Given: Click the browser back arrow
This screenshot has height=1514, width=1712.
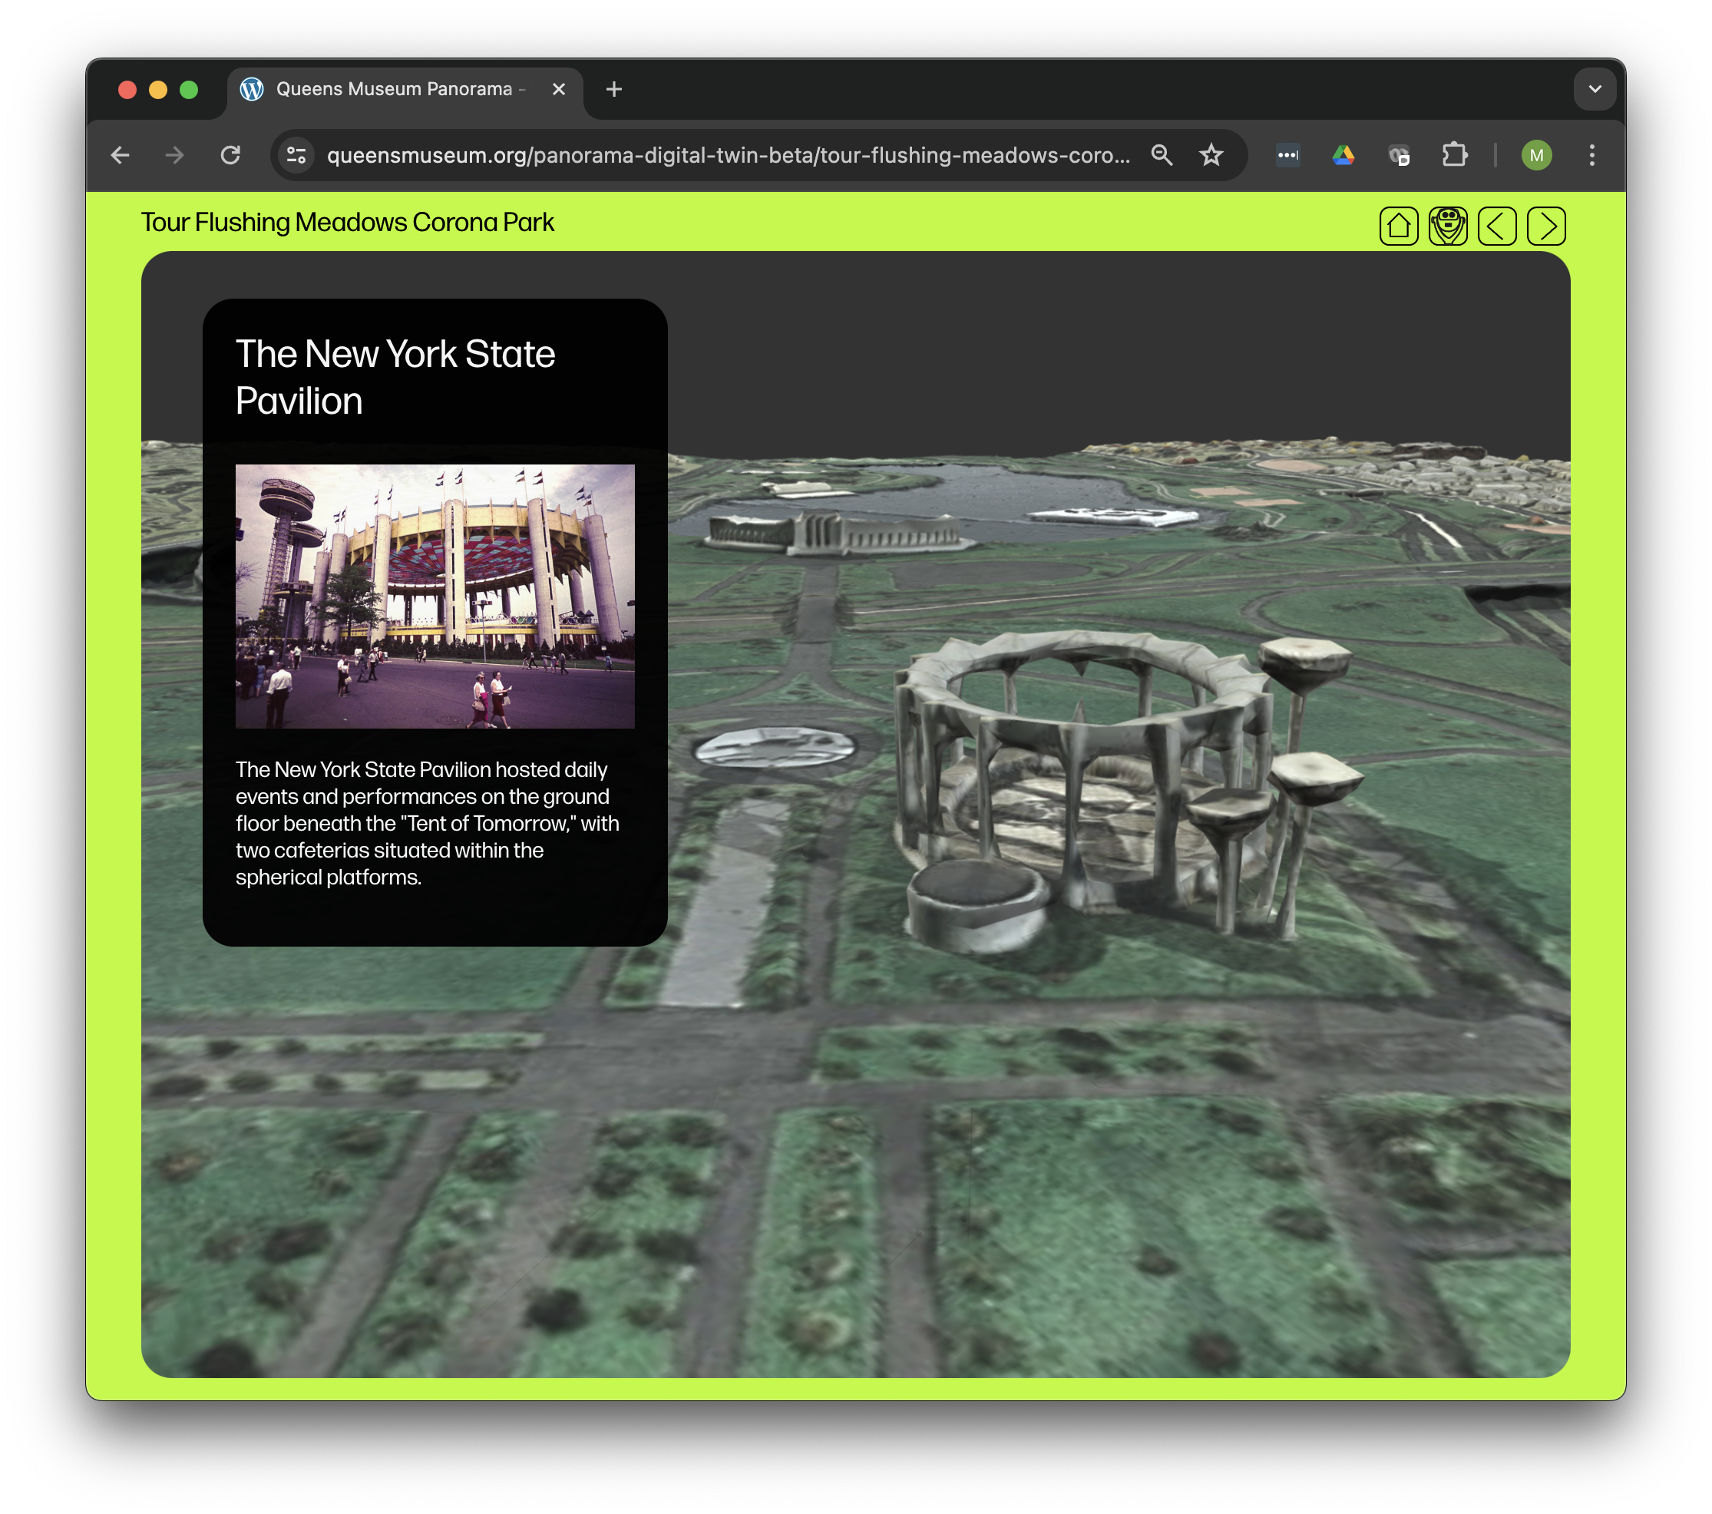Looking at the screenshot, I should pos(121,155).
